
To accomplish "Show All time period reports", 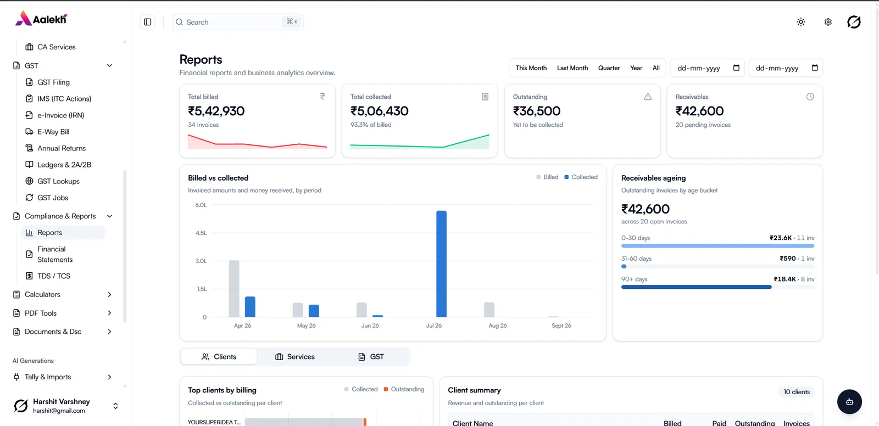I will tap(656, 68).
